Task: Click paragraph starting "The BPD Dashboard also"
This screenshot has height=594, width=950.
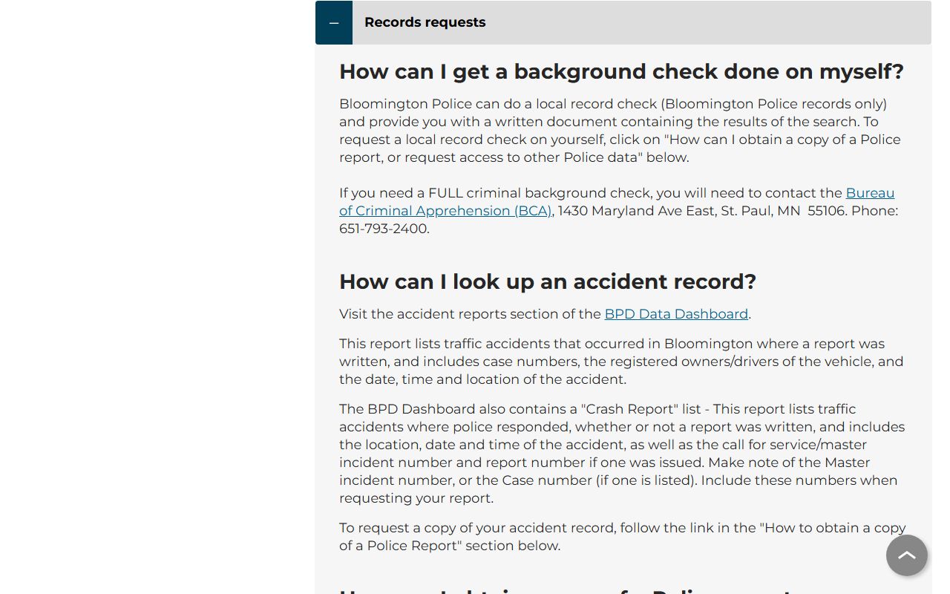Action: (621, 454)
